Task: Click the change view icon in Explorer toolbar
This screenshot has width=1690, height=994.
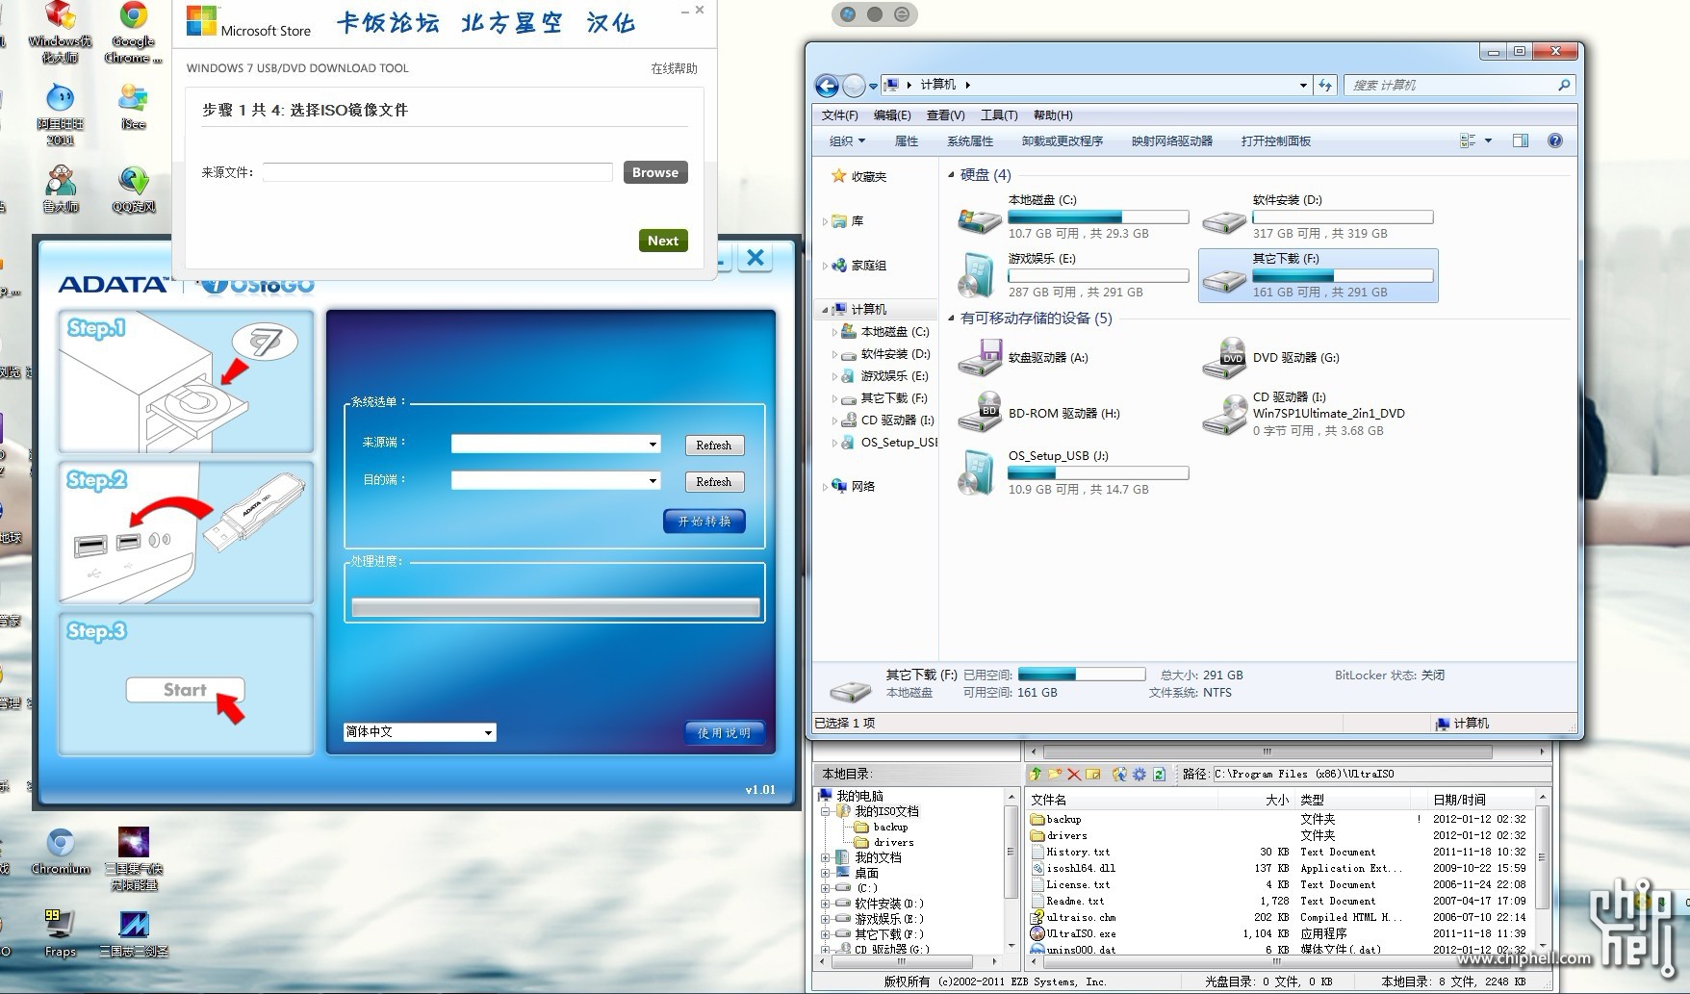Action: pos(1468,140)
